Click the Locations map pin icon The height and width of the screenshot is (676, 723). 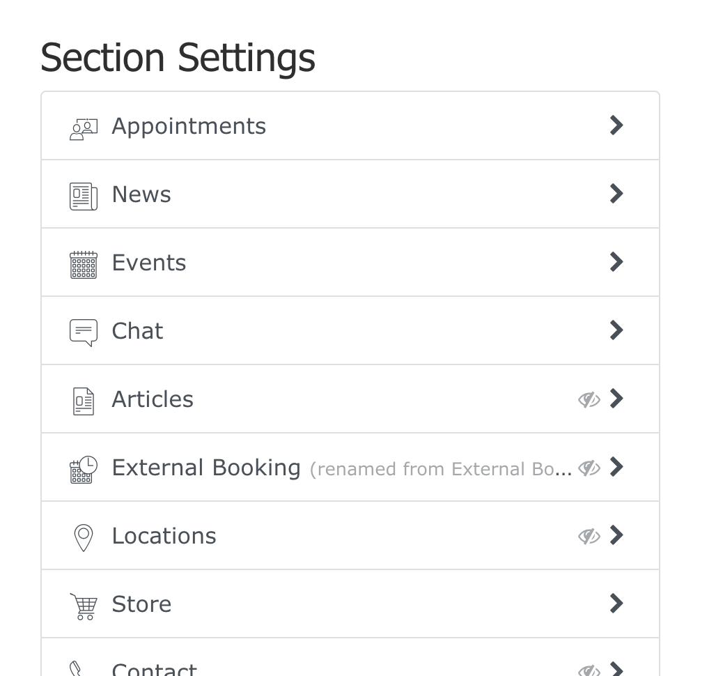pyautogui.click(x=84, y=537)
